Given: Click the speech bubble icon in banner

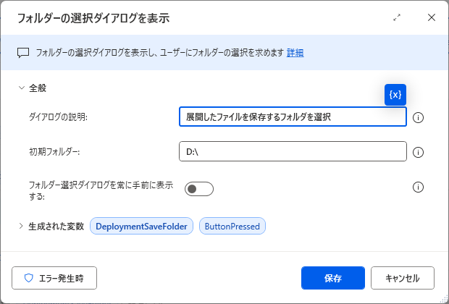Looking at the screenshot, I should click(23, 53).
